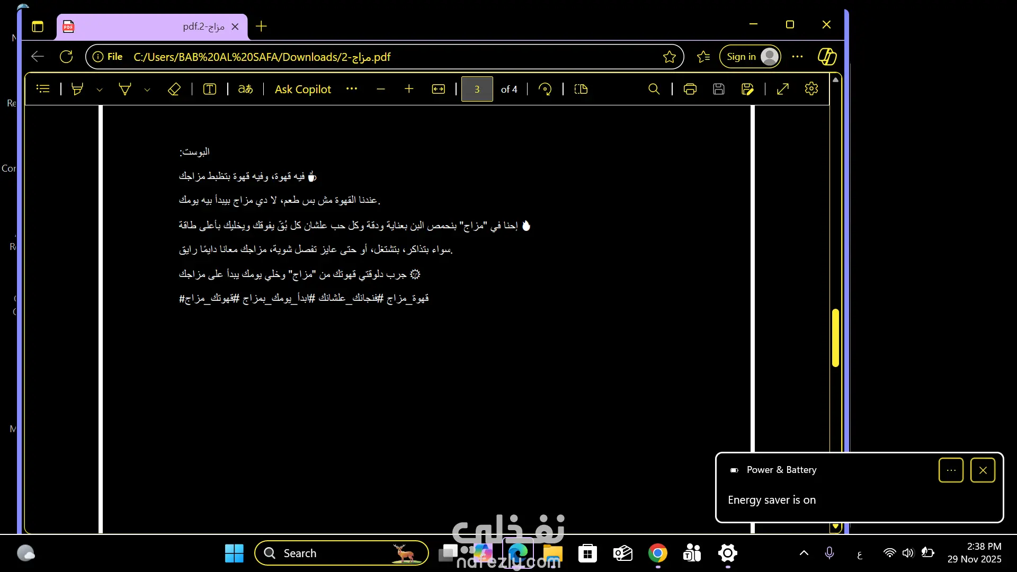Print the PDF document
1017x572 pixels.
(x=690, y=89)
